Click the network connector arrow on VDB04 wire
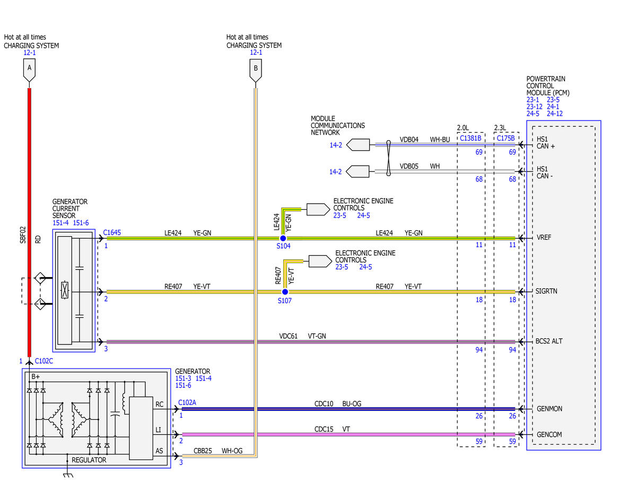The height and width of the screenshot is (492, 636). [358, 145]
